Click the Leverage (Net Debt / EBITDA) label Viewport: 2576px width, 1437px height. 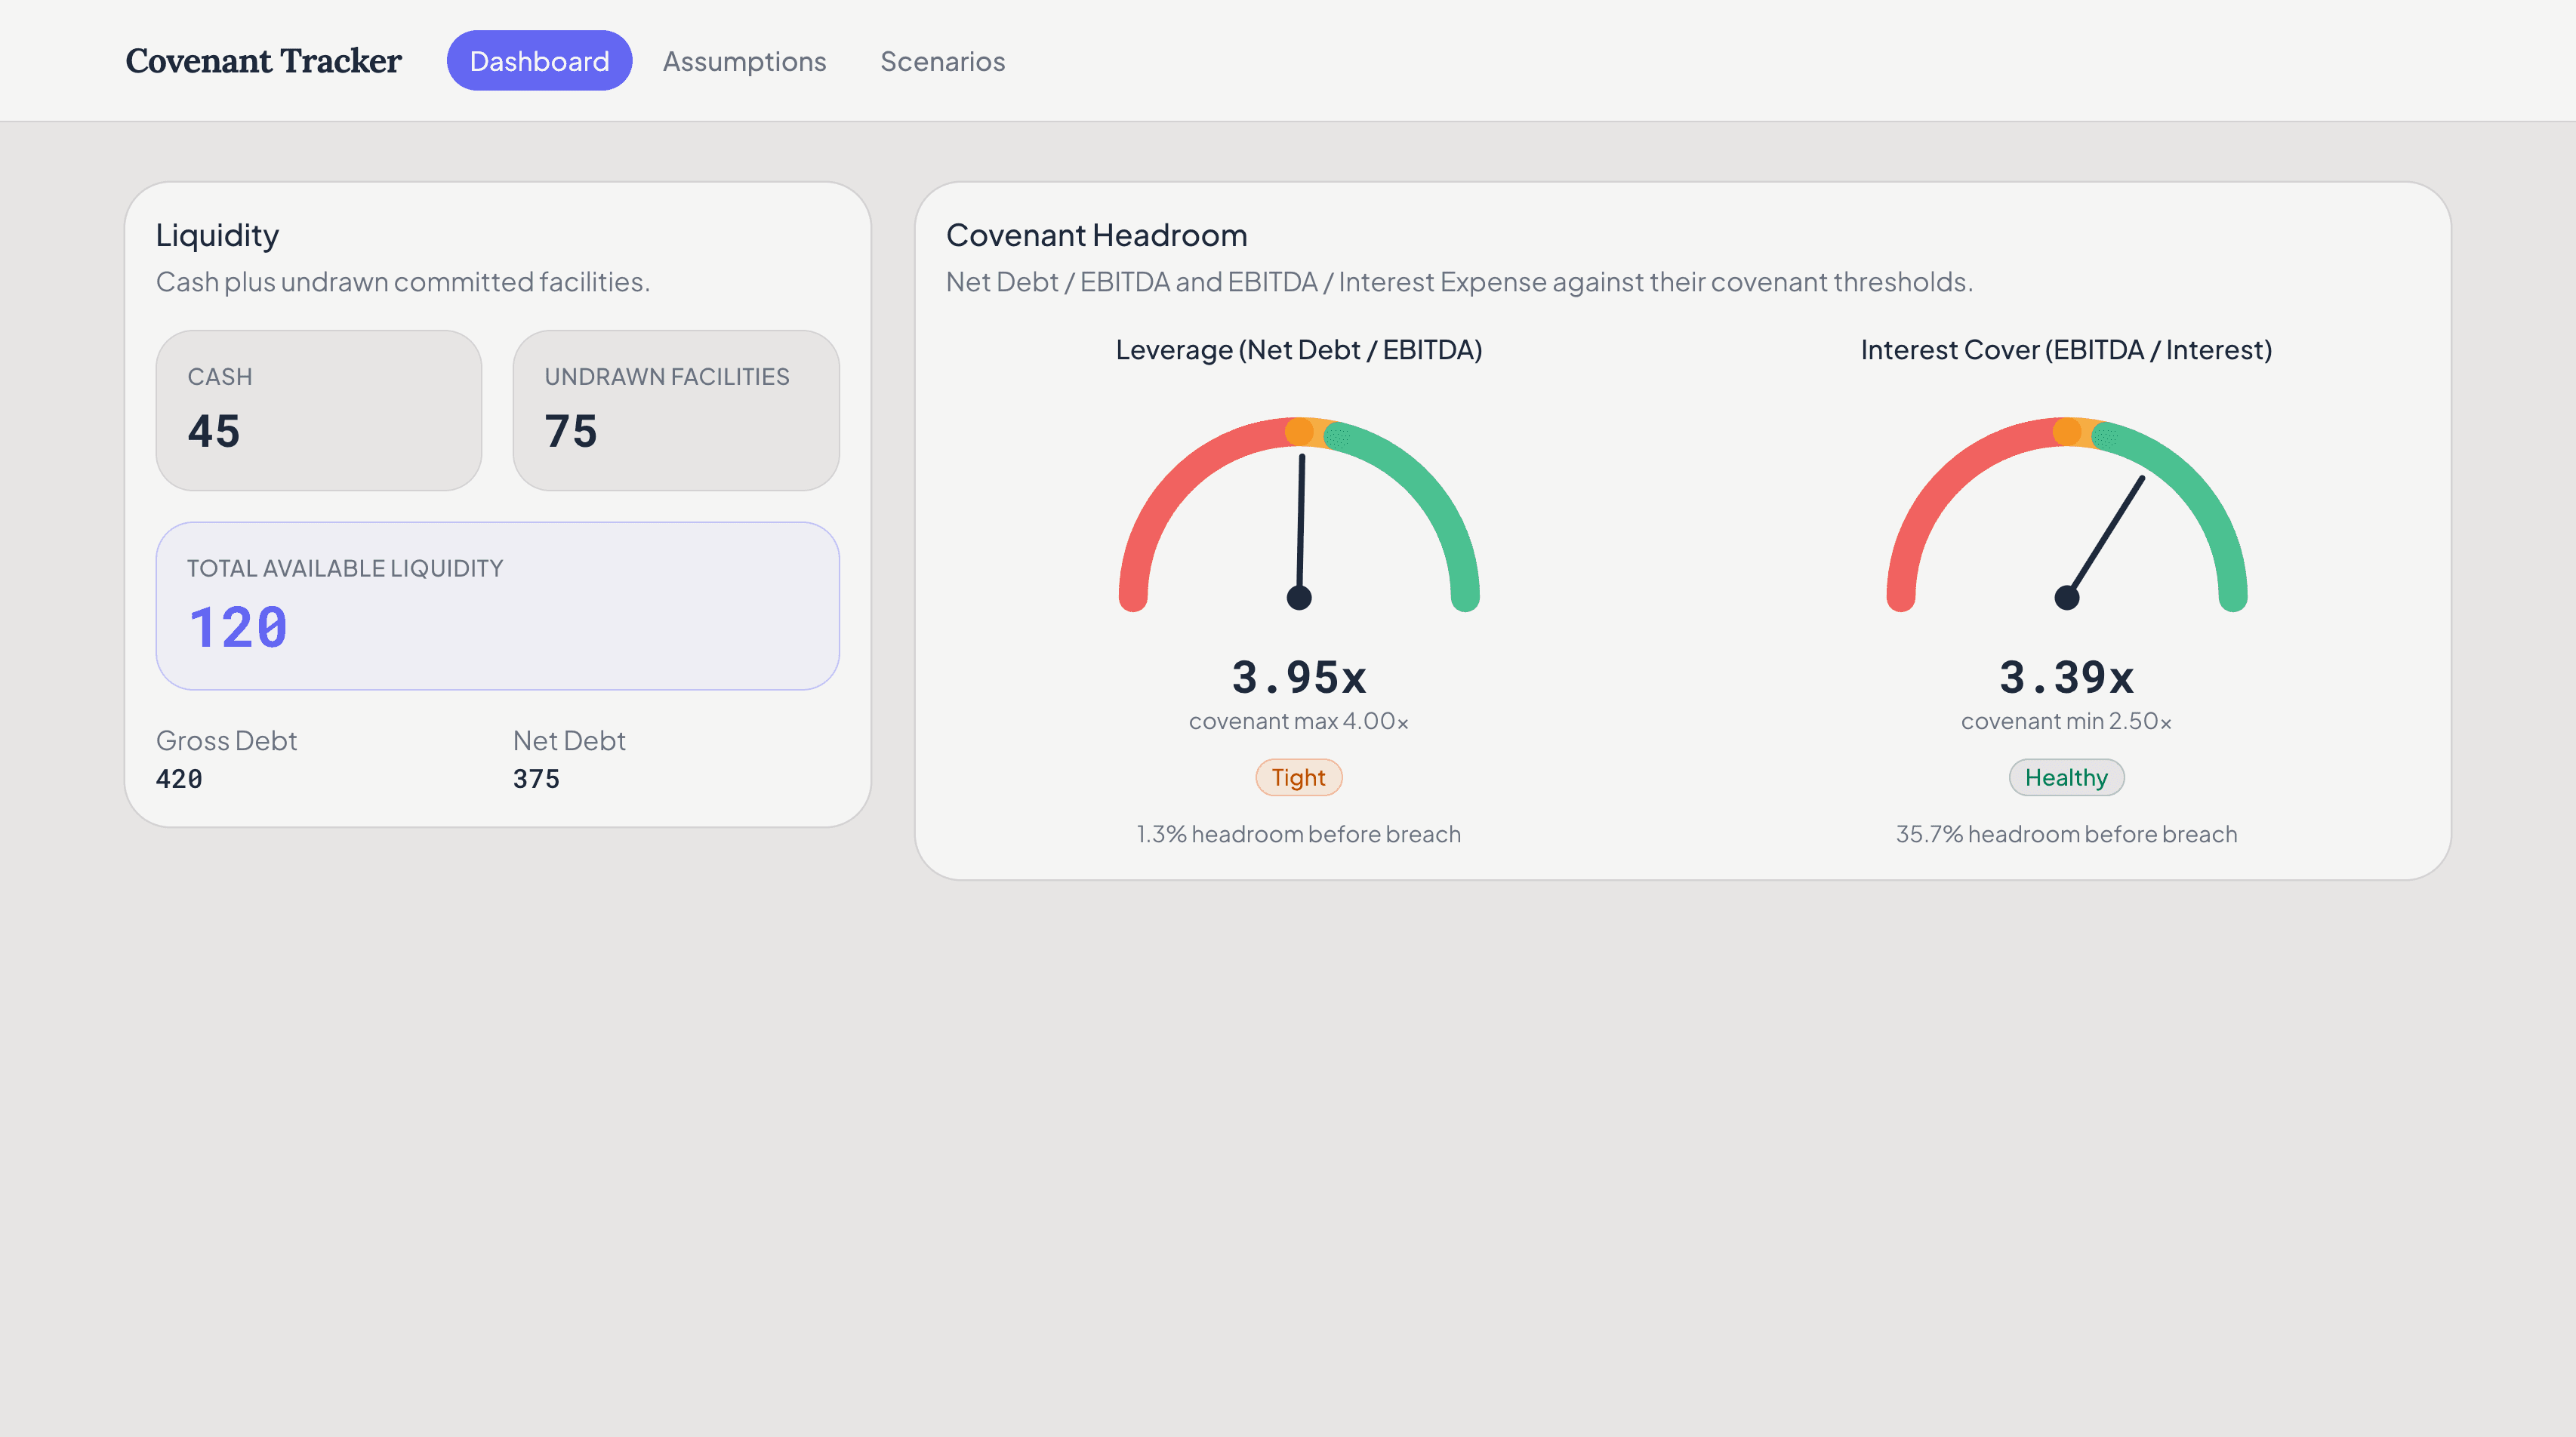[x=1299, y=350]
